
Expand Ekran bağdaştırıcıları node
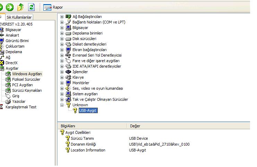[x=62, y=50]
